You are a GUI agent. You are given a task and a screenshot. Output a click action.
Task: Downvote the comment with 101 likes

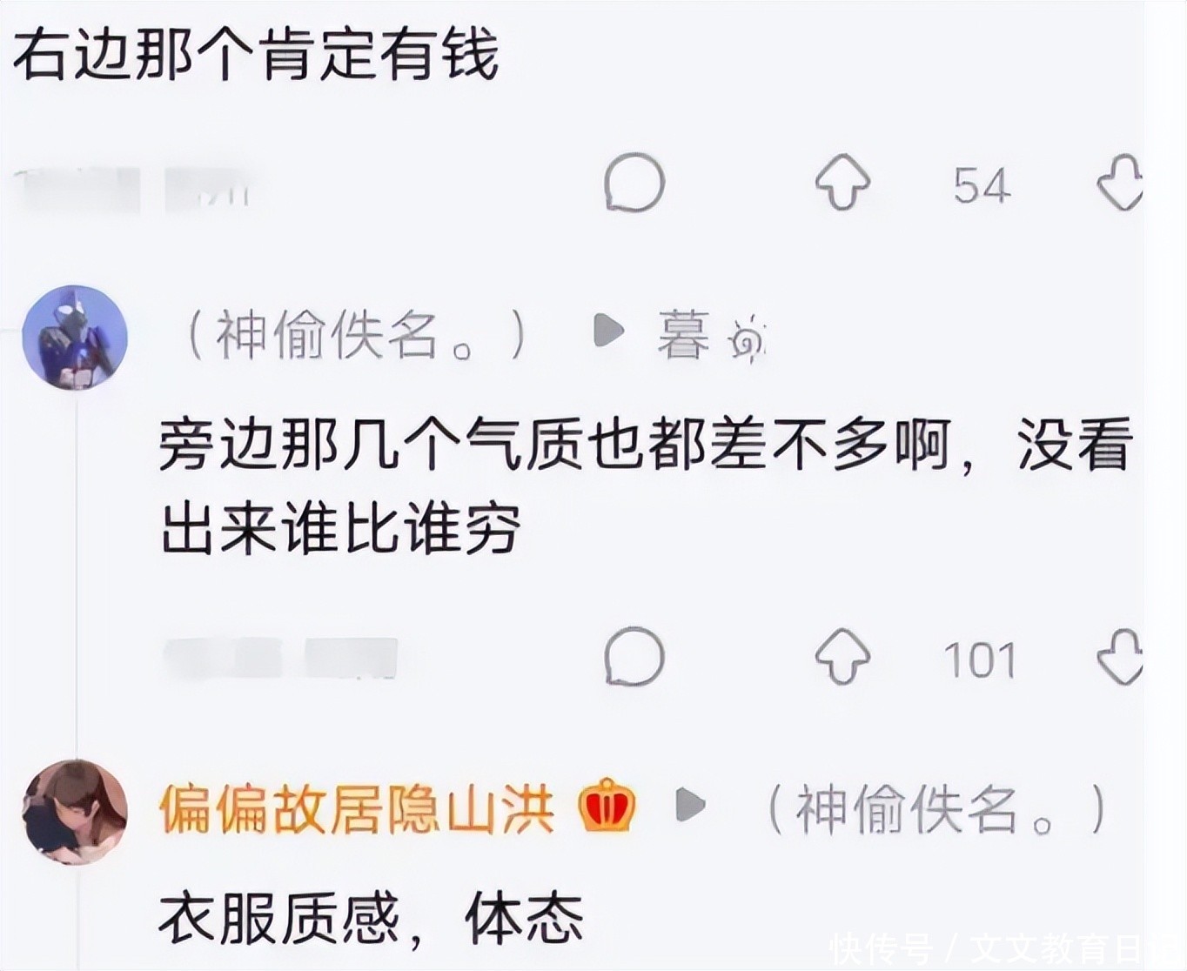1120,656
